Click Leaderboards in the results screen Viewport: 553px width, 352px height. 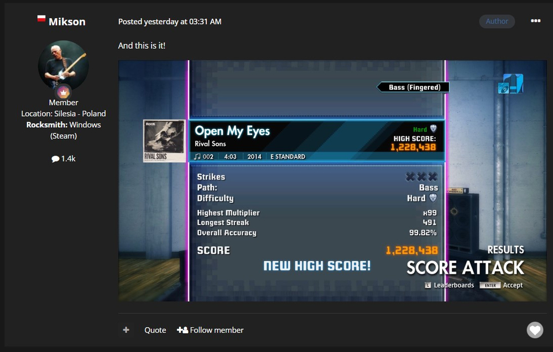(x=453, y=285)
